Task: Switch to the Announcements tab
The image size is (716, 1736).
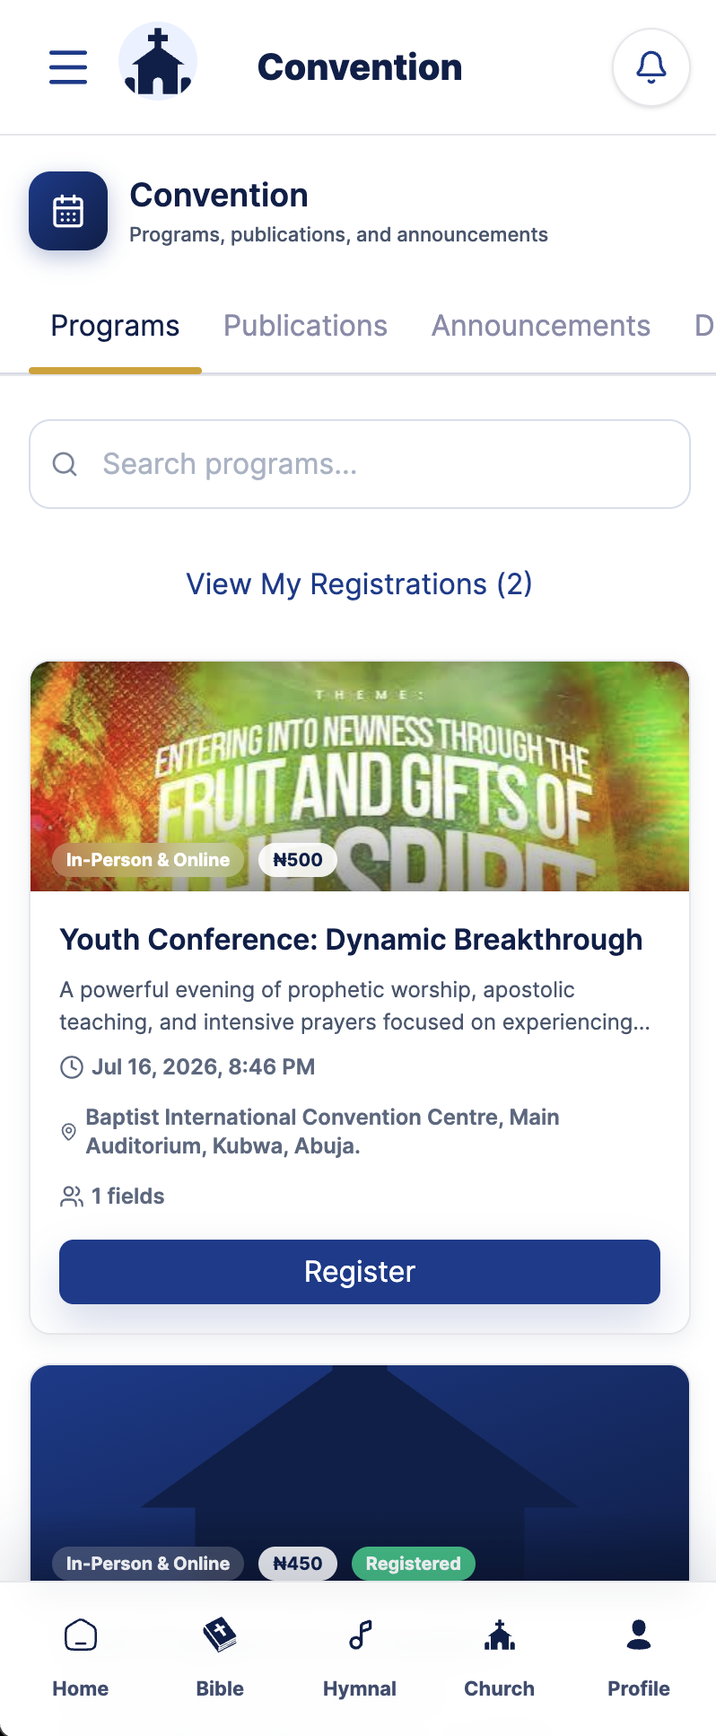Action: 541,326
